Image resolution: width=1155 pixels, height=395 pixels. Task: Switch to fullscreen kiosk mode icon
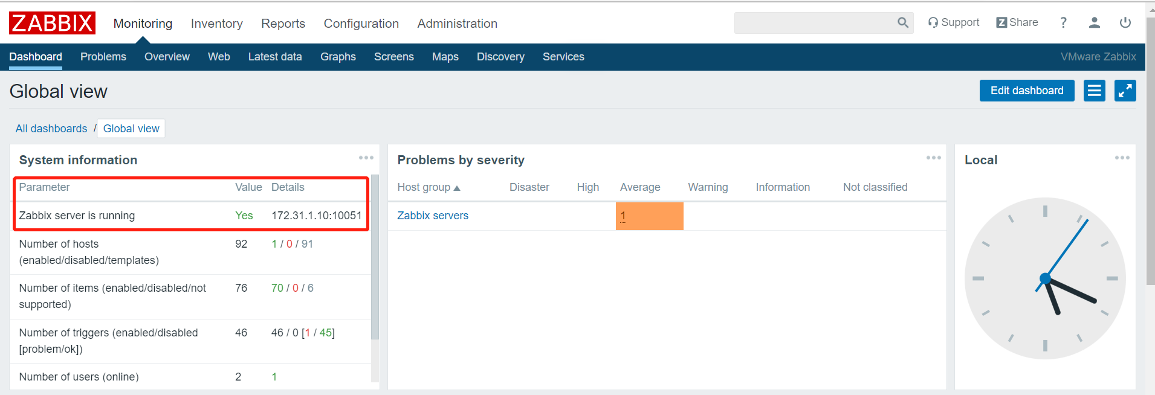pos(1125,91)
